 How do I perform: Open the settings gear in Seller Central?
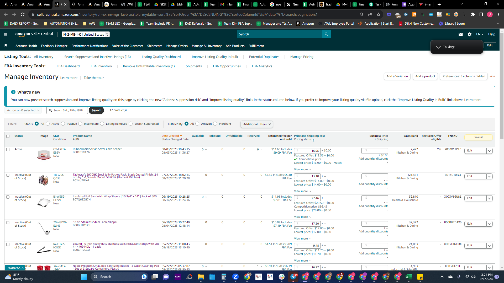[470, 34]
